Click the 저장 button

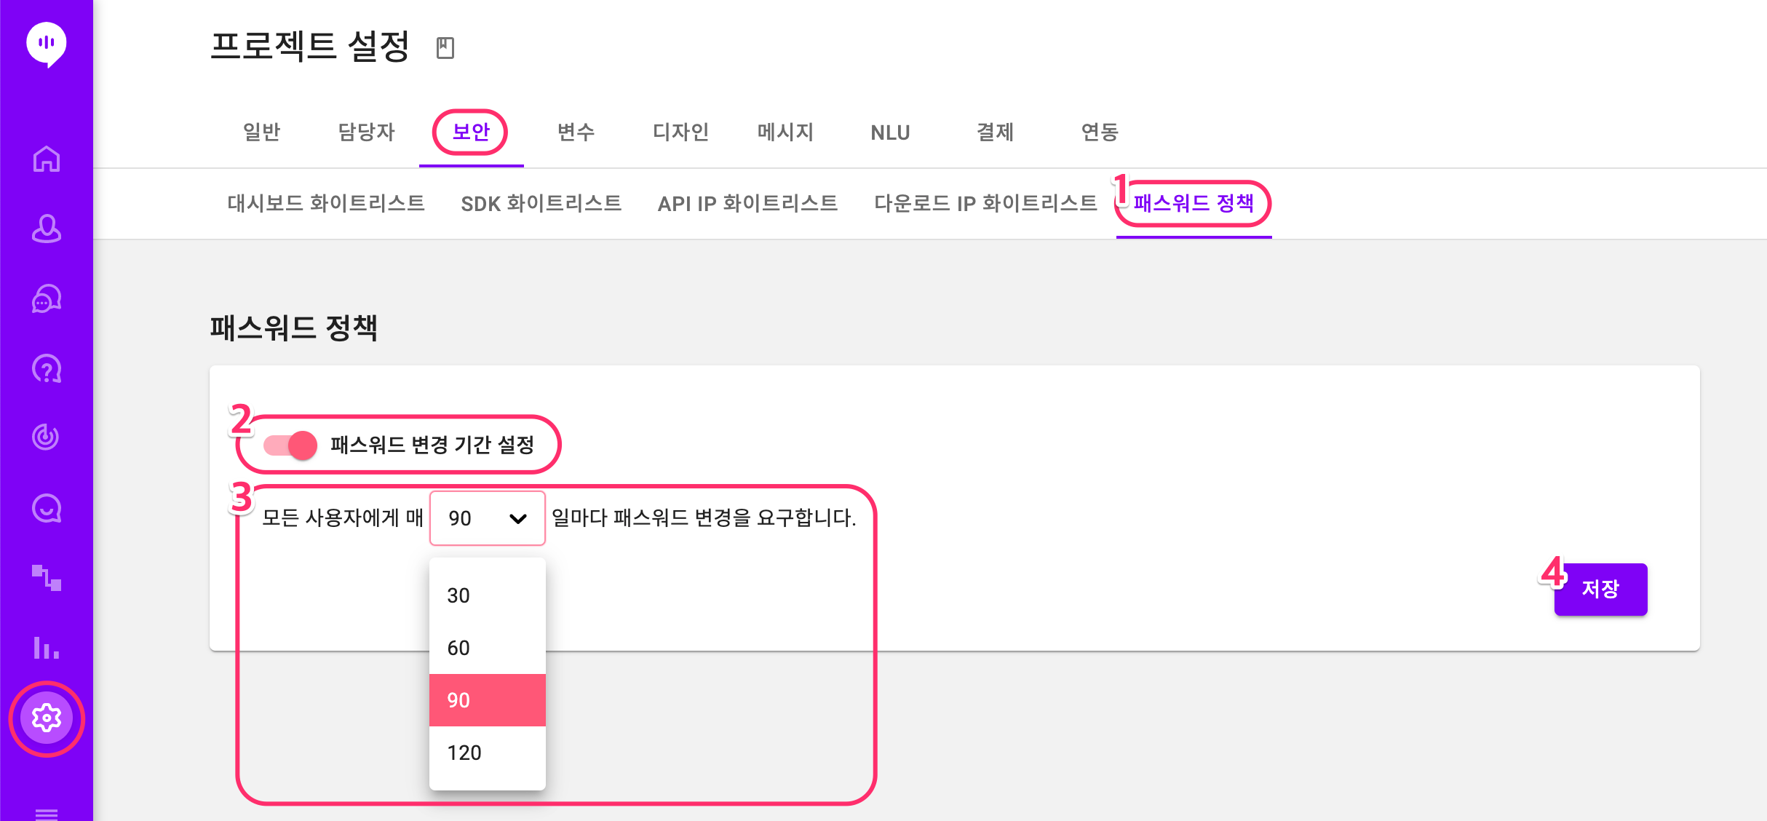[x=1600, y=589]
